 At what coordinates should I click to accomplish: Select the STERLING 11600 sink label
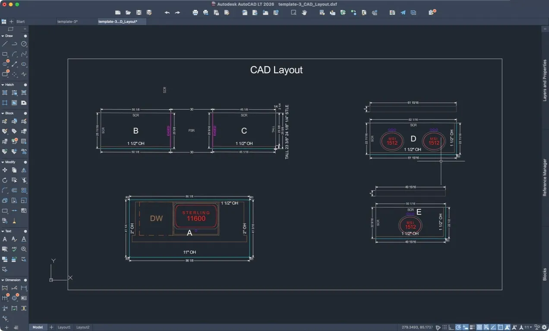click(x=196, y=216)
